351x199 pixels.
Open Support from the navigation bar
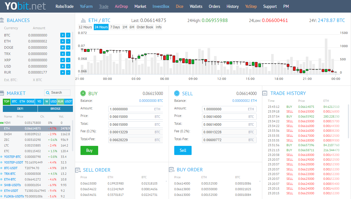click(x=270, y=7)
